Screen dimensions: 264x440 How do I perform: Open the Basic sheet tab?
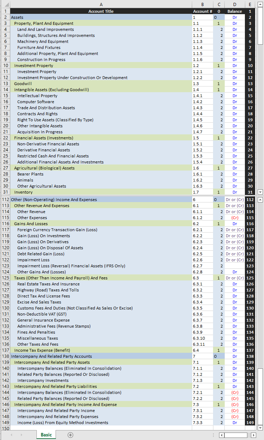tap(46, 435)
